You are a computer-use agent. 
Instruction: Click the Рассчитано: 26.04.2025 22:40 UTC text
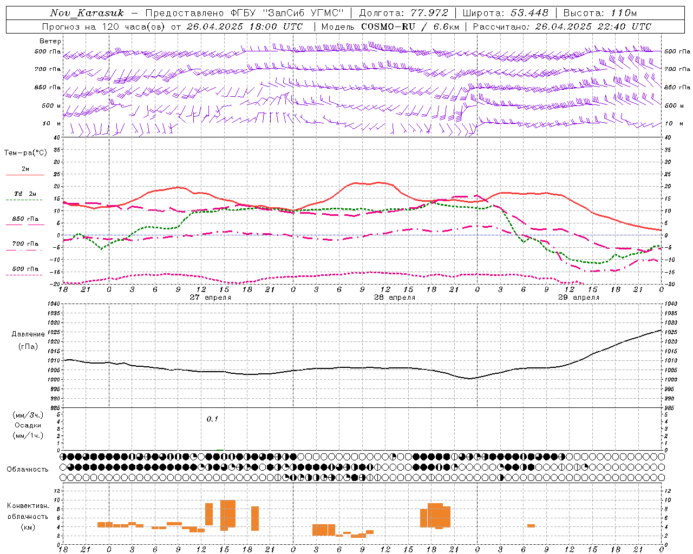561,27
